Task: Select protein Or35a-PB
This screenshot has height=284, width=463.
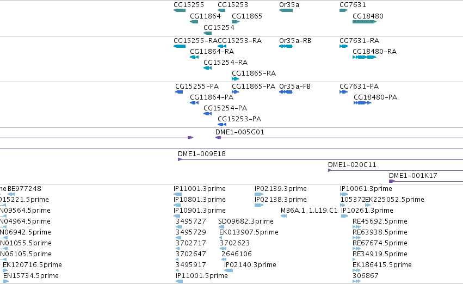Action: 286,92
